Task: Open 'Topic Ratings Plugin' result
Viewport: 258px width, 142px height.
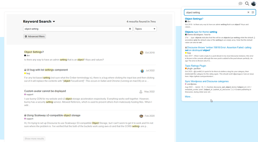Action: [x=195, y=66]
